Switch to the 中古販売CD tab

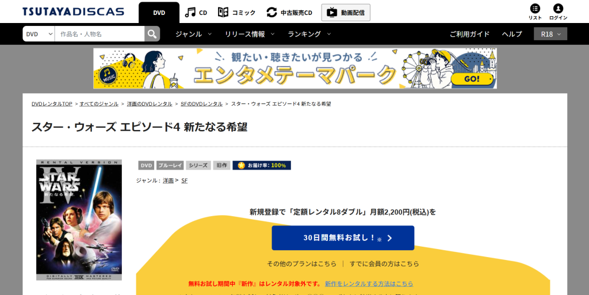[289, 13]
